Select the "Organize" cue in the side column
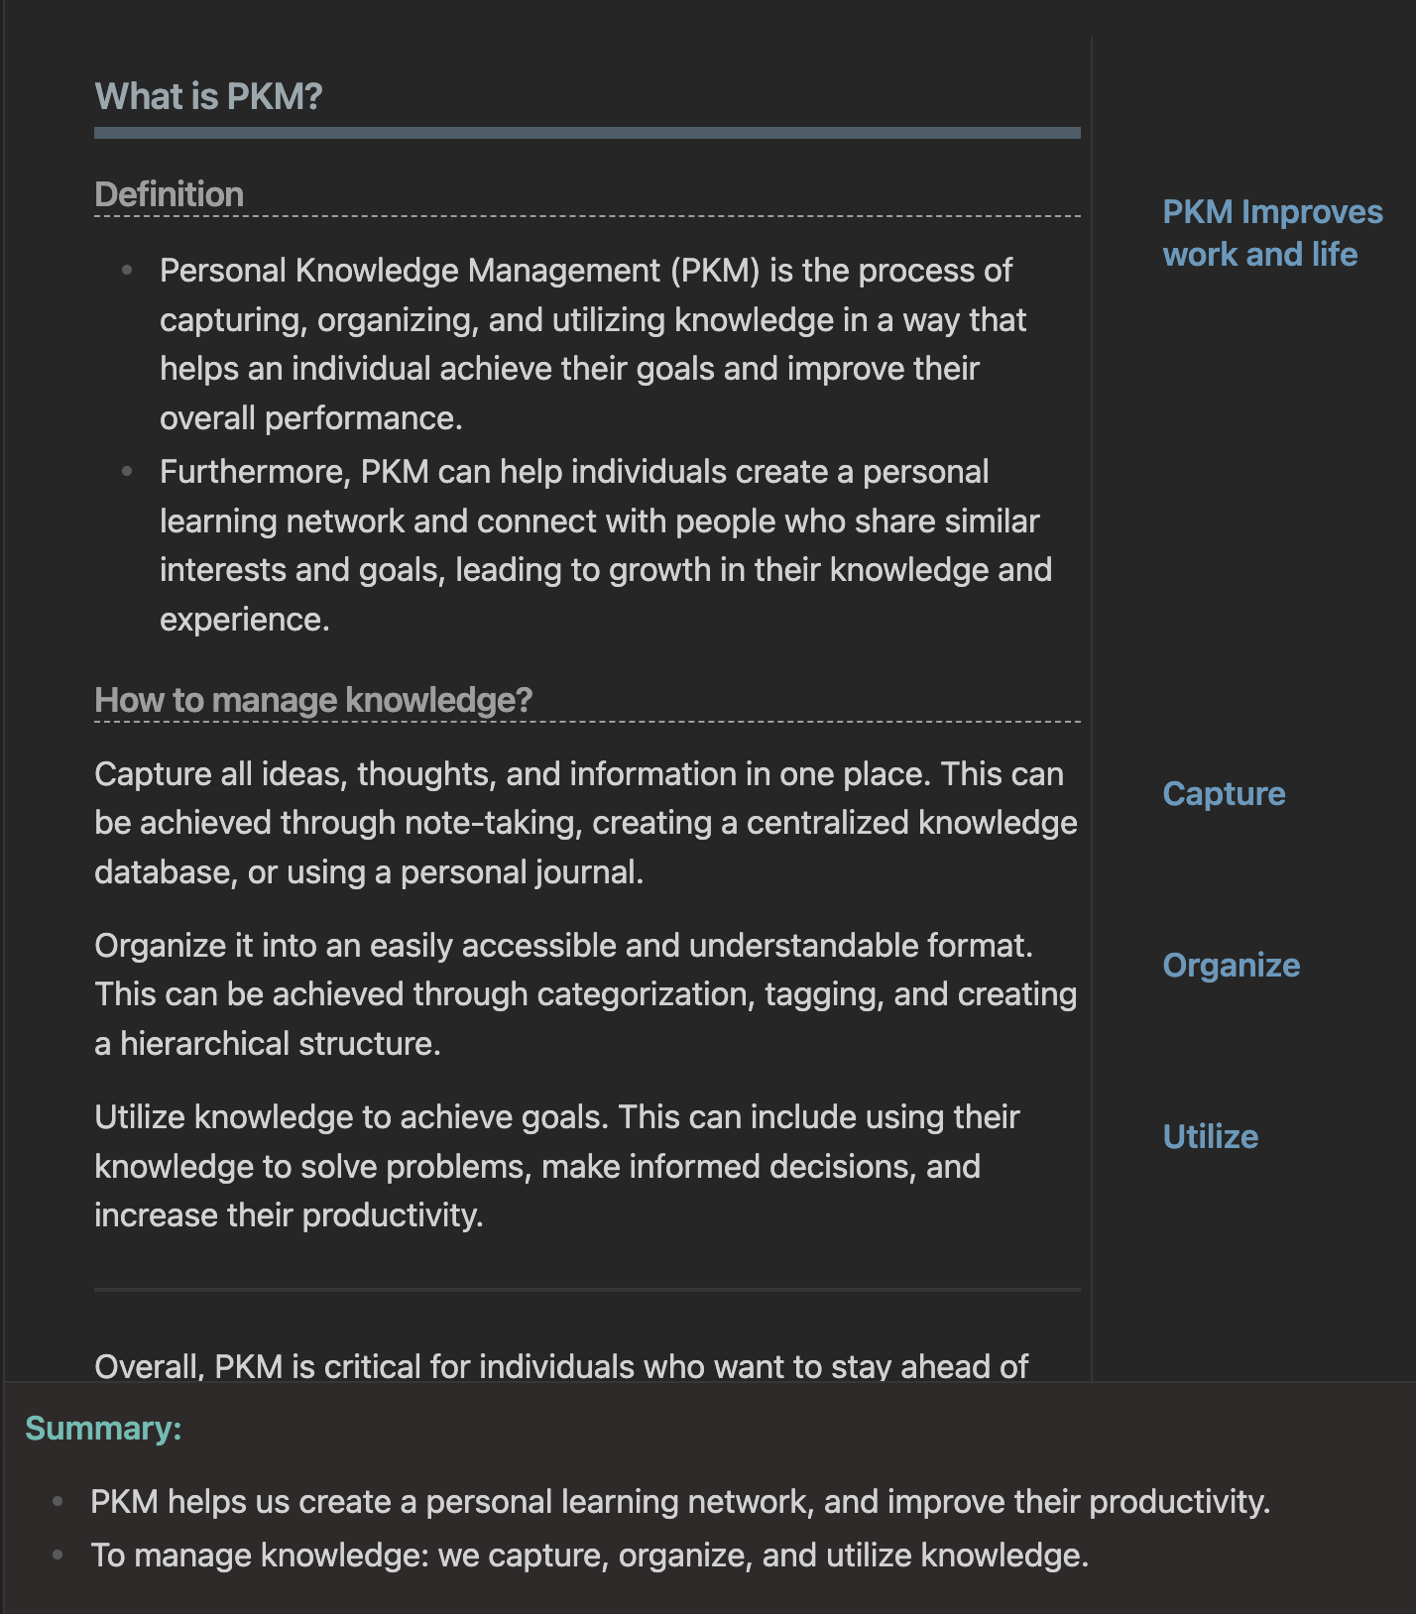1416x1614 pixels. tap(1231, 966)
